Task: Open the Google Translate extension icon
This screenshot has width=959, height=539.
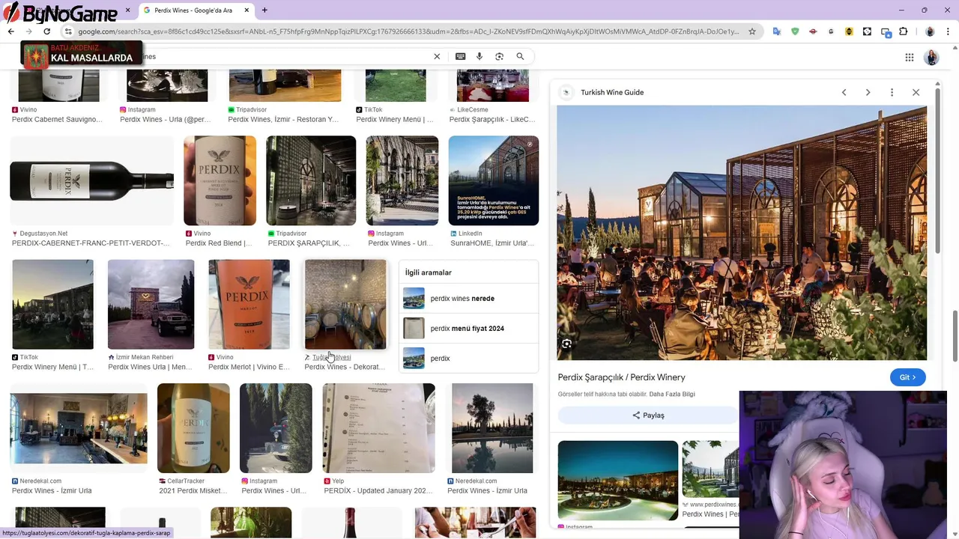Action: click(777, 31)
